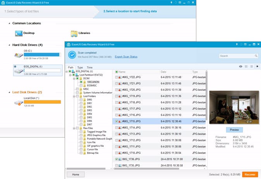
Task: Select Desktop icon in Common Locations
Action: point(19,33)
